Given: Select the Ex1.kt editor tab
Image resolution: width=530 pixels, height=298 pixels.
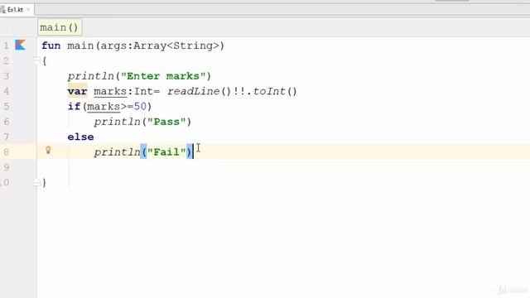Looking at the screenshot, I should (15, 9).
